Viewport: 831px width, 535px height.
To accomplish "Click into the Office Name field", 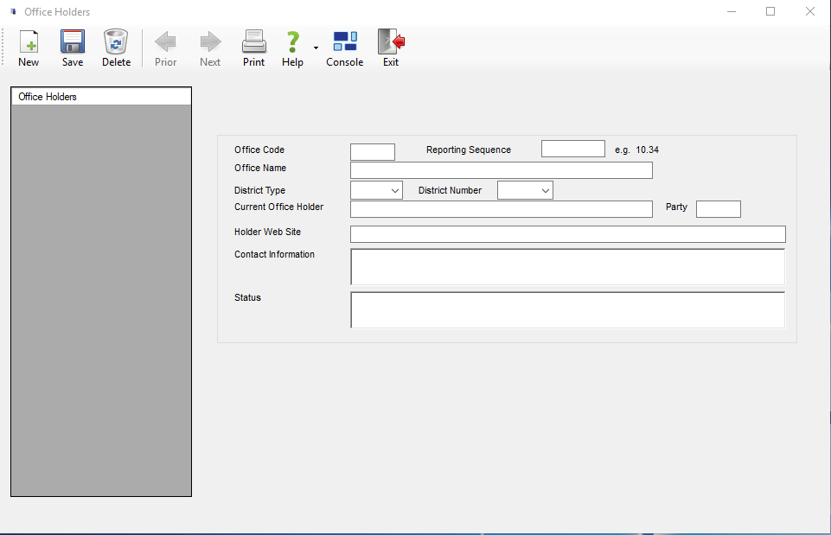I will tap(502, 170).
